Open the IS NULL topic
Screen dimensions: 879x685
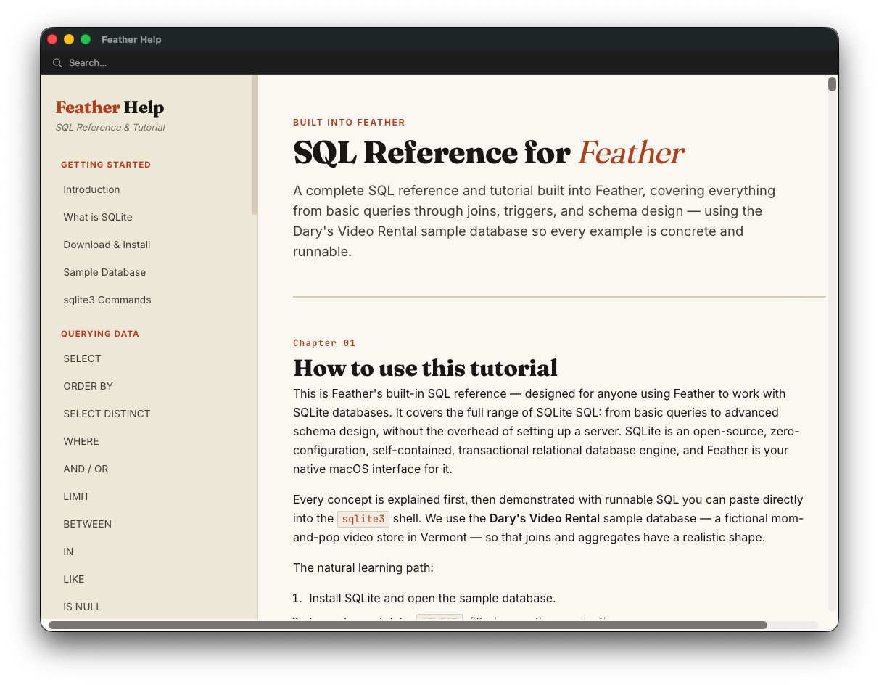click(x=82, y=607)
